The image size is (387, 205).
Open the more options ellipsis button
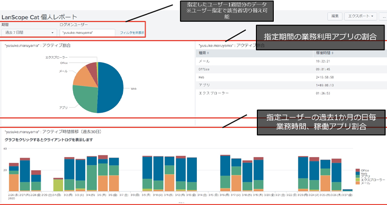(383, 16)
